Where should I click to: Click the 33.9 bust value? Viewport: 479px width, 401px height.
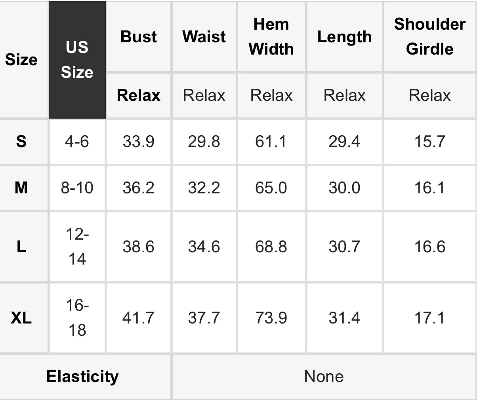pos(139,141)
